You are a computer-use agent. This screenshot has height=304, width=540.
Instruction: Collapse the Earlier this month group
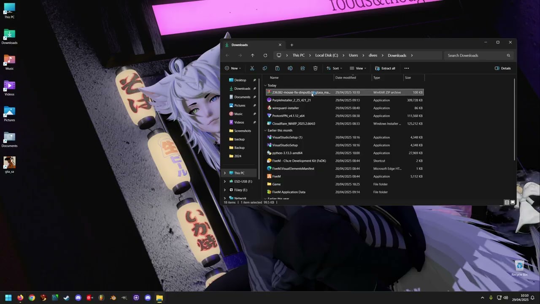265,130
